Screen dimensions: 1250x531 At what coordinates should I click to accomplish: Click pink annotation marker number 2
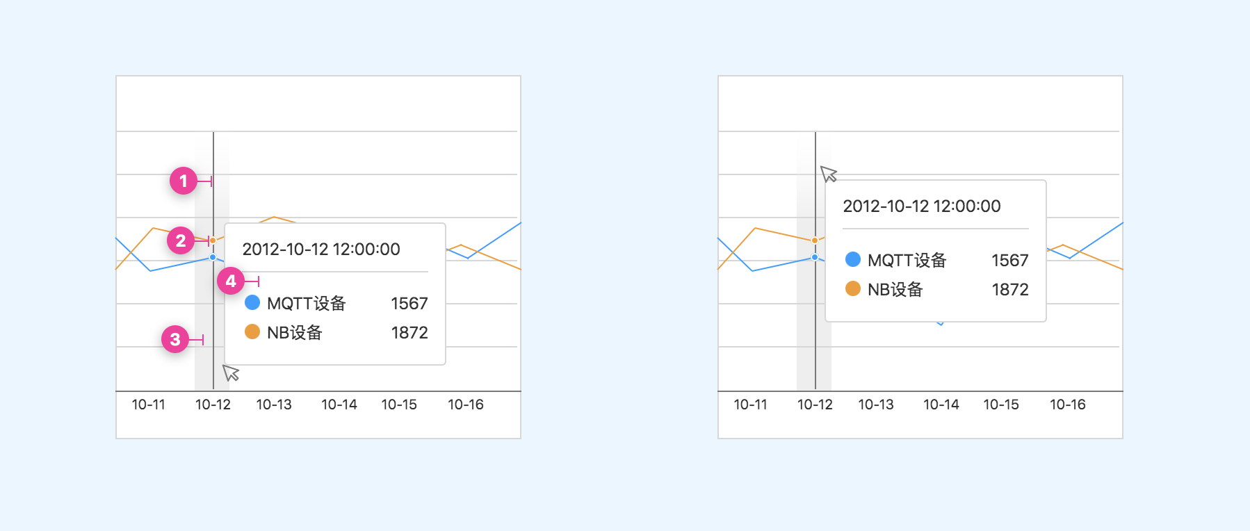181,240
